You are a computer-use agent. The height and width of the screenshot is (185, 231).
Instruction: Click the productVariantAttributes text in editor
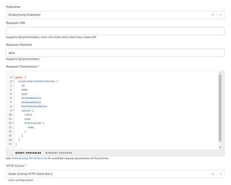[x=37, y=81]
